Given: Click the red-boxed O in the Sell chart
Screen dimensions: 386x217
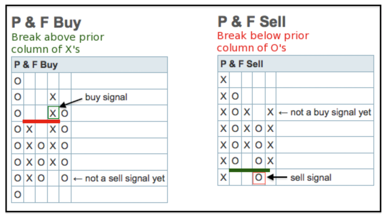Looking at the screenshot, I should click(259, 178).
